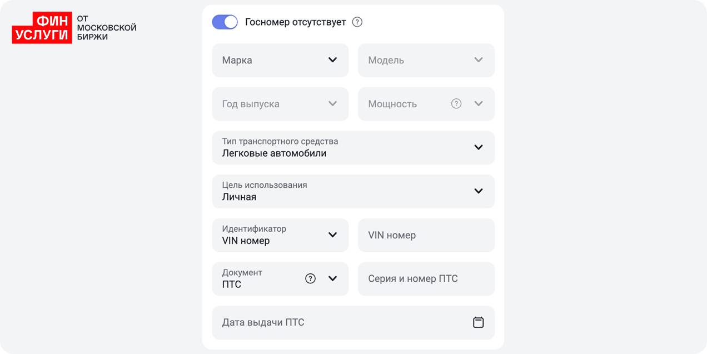The width and height of the screenshot is (707, 354).
Task: Expand the Документ dropdown chevron
Action: (x=332, y=278)
